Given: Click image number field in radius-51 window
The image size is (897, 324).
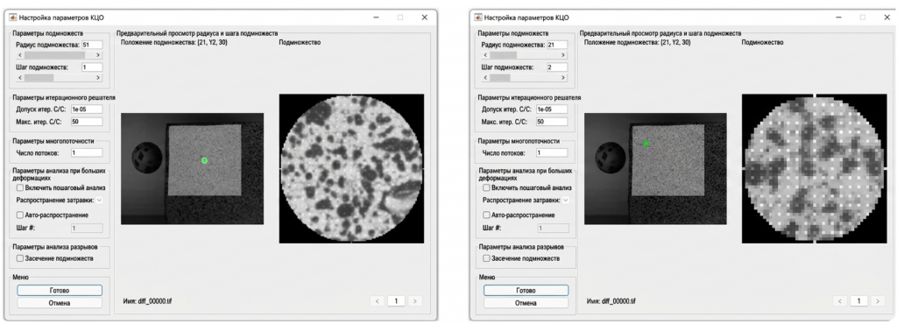Looking at the screenshot, I should 396,300.
